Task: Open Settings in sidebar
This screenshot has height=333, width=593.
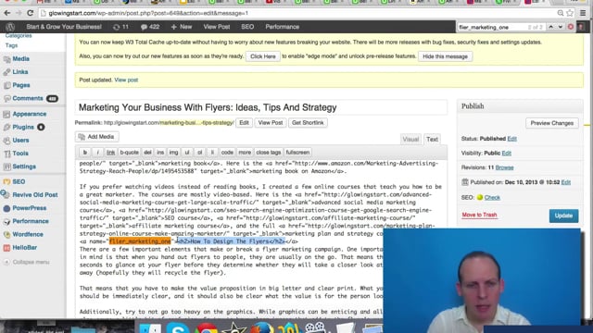Action: tap(24, 166)
